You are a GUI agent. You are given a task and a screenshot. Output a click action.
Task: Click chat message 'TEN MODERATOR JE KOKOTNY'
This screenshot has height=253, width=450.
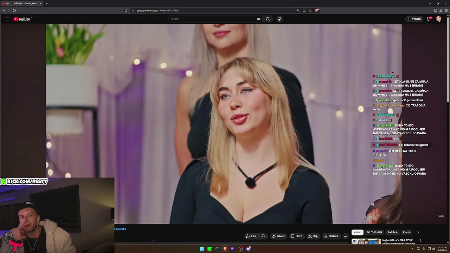(x=395, y=153)
